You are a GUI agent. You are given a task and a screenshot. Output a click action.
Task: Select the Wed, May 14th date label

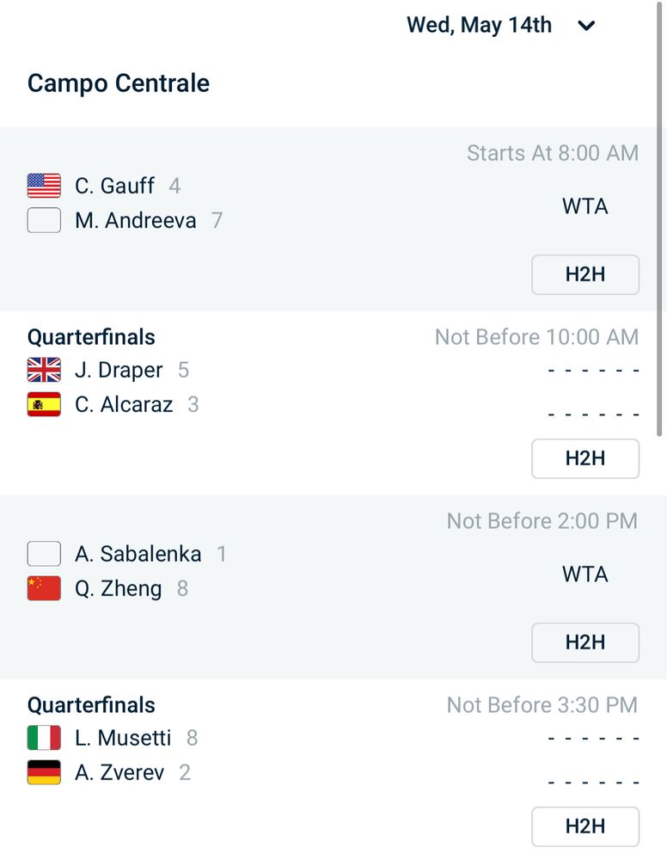pos(479,25)
